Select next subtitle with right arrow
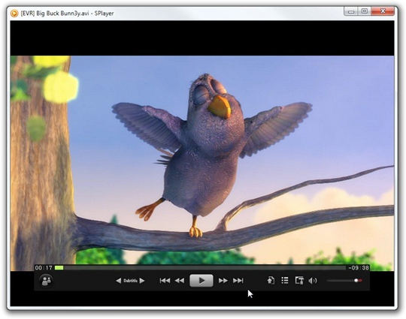The width and height of the screenshot is (406, 319). click(x=142, y=281)
